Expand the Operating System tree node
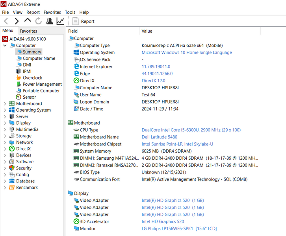Screen dimensions: 286x236 (5, 110)
